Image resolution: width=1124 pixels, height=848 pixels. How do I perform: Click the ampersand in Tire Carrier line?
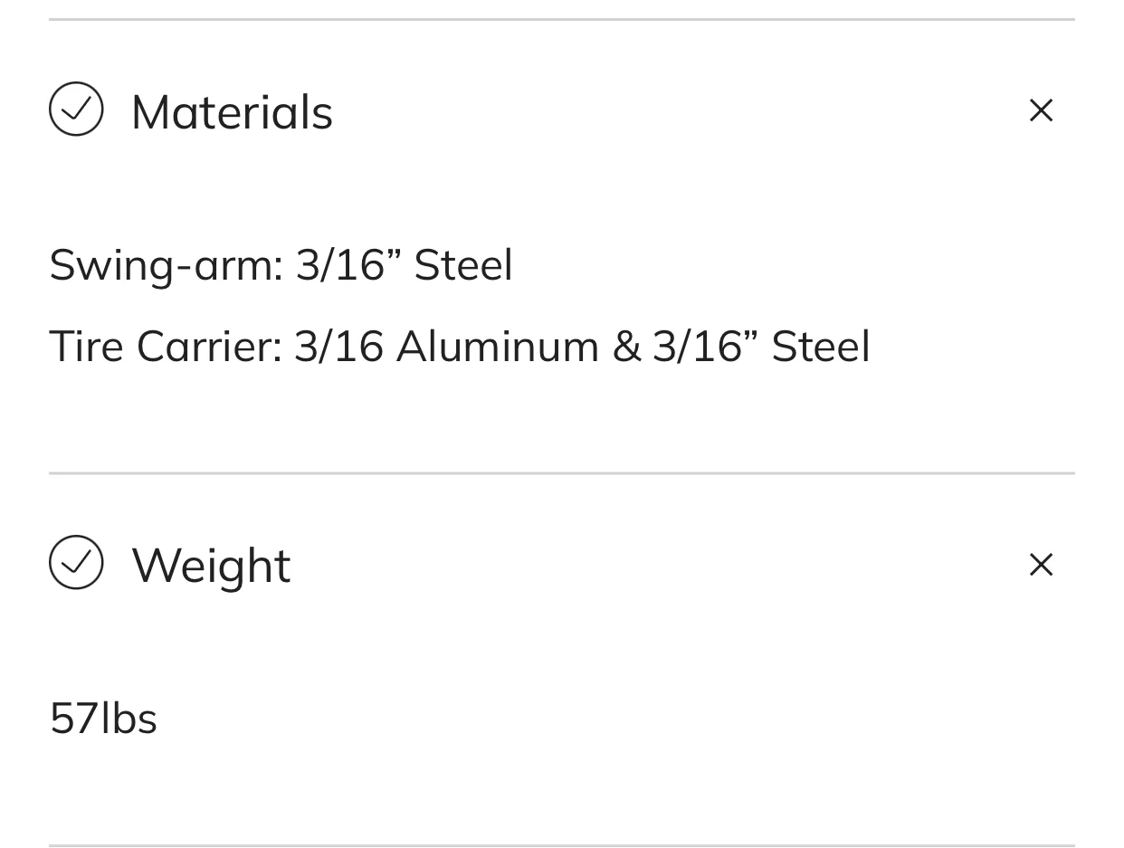(626, 346)
